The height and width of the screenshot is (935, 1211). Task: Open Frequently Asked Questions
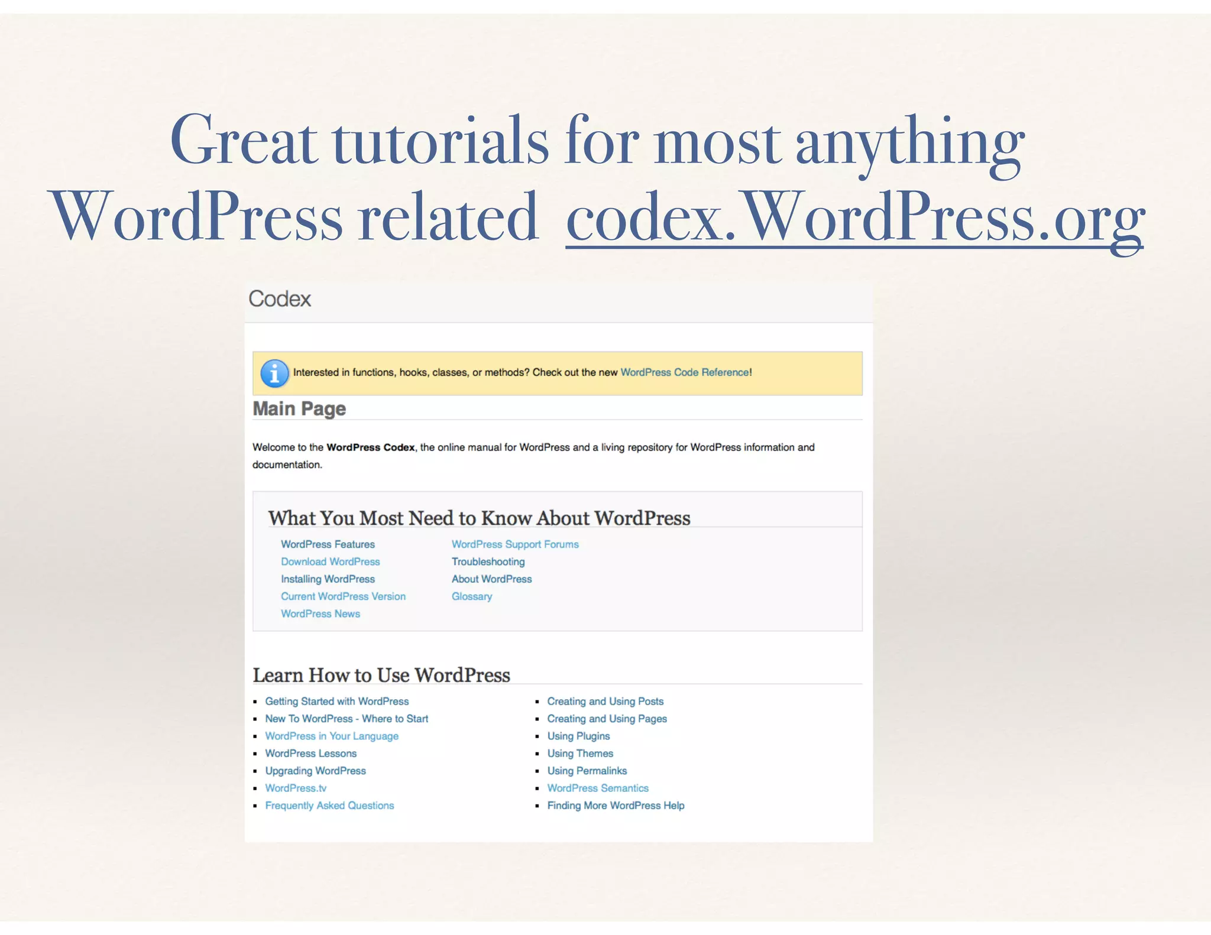coord(329,806)
